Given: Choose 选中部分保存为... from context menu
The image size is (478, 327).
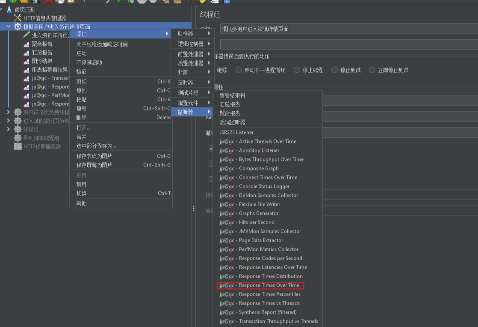Looking at the screenshot, I should (121, 146).
